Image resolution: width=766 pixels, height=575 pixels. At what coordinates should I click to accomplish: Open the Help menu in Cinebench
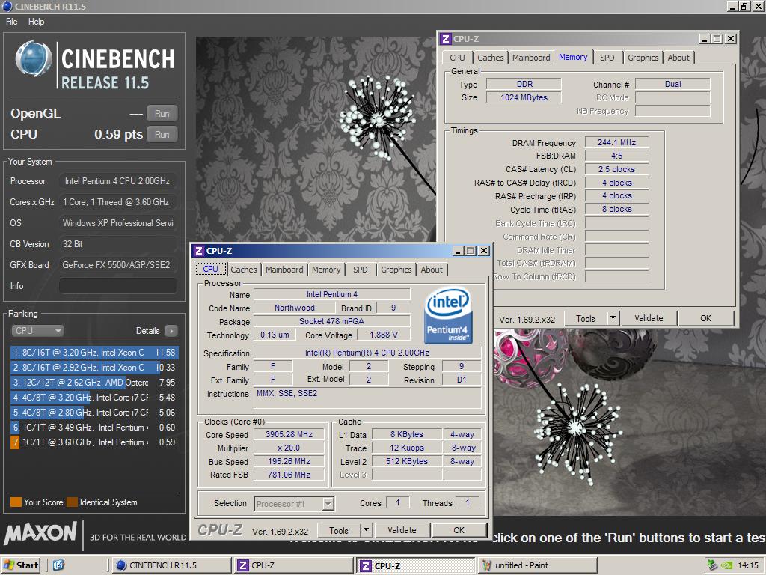36,22
